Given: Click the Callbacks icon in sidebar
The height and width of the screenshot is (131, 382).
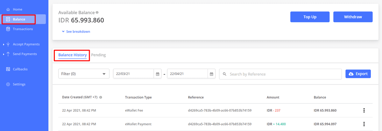Looking at the screenshot, I should pyautogui.click(x=8, y=69).
